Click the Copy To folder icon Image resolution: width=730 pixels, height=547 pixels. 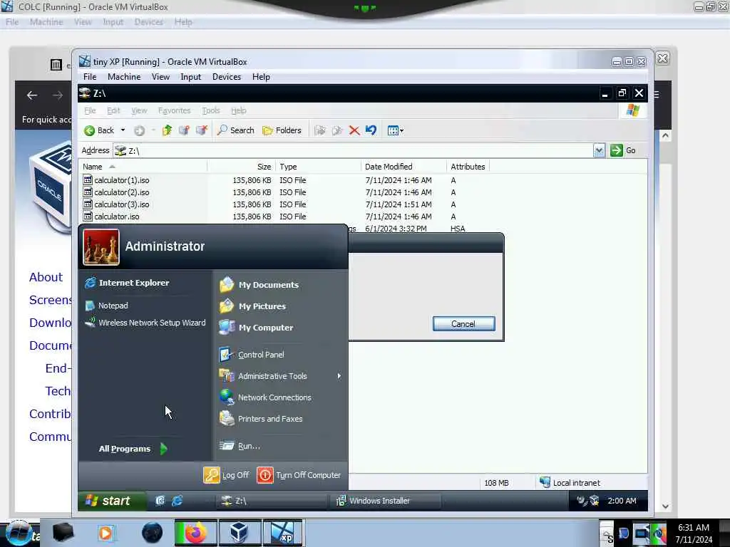pyautogui.click(x=337, y=131)
